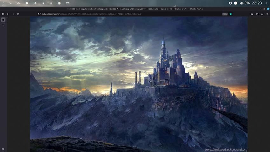Open the Extensions puzzle icon
This screenshot has height=152, width=270.
coord(257,14)
